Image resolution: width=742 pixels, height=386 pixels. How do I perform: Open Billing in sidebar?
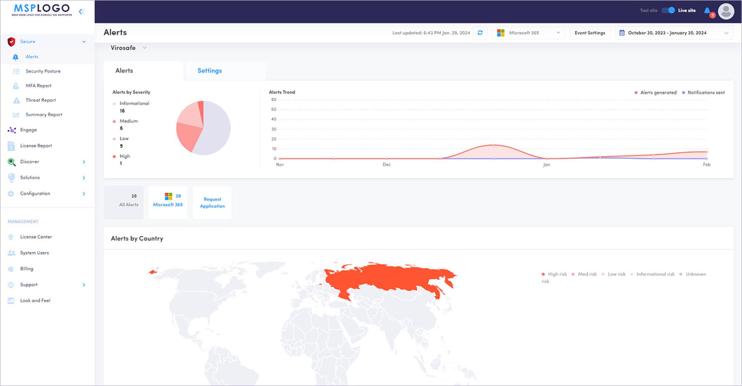[27, 269]
